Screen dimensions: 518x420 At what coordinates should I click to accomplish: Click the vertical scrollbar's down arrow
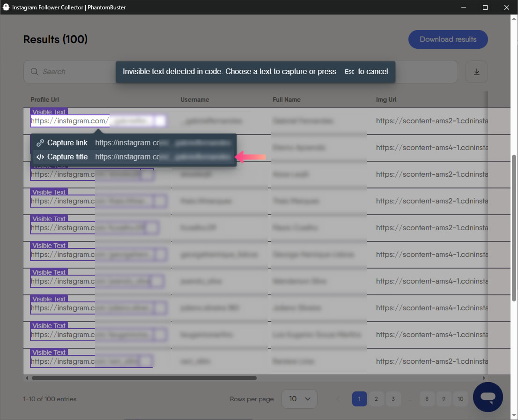(x=514, y=415)
